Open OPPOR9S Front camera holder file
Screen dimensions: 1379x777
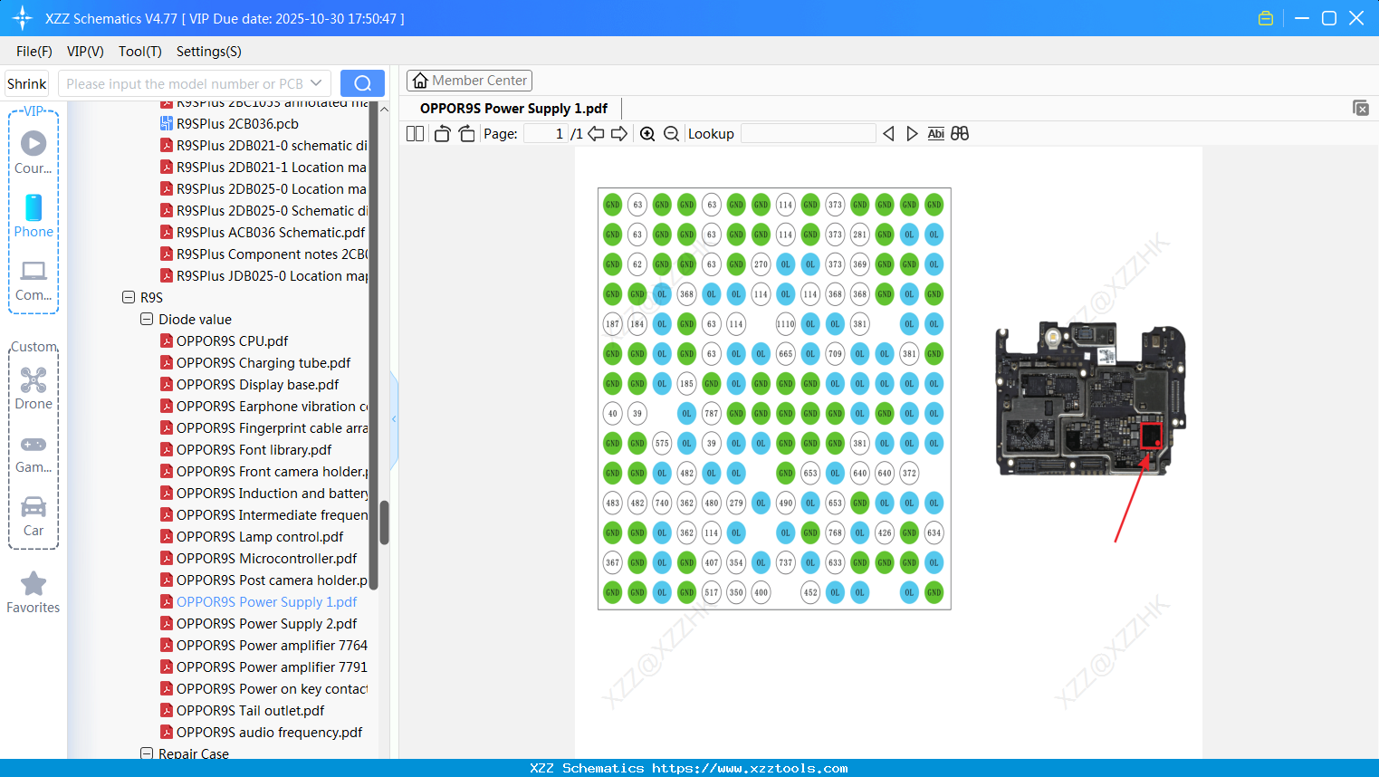click(x=272, y=472)
